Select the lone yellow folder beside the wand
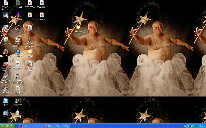 [78, 27]
